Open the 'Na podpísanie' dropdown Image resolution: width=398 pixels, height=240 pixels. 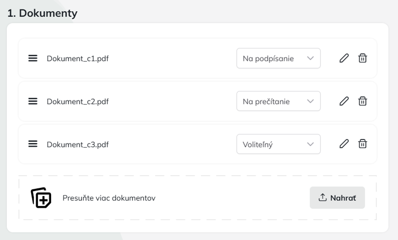(x=278, y=58)
